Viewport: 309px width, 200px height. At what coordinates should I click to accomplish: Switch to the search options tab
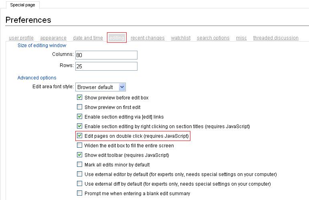click(x=213, y=38)
